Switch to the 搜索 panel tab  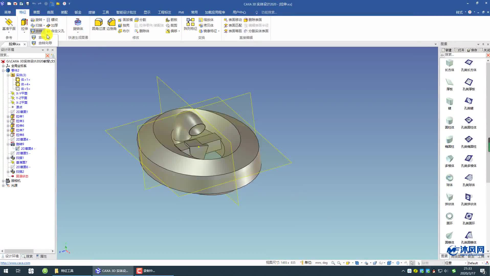(27, 256)
